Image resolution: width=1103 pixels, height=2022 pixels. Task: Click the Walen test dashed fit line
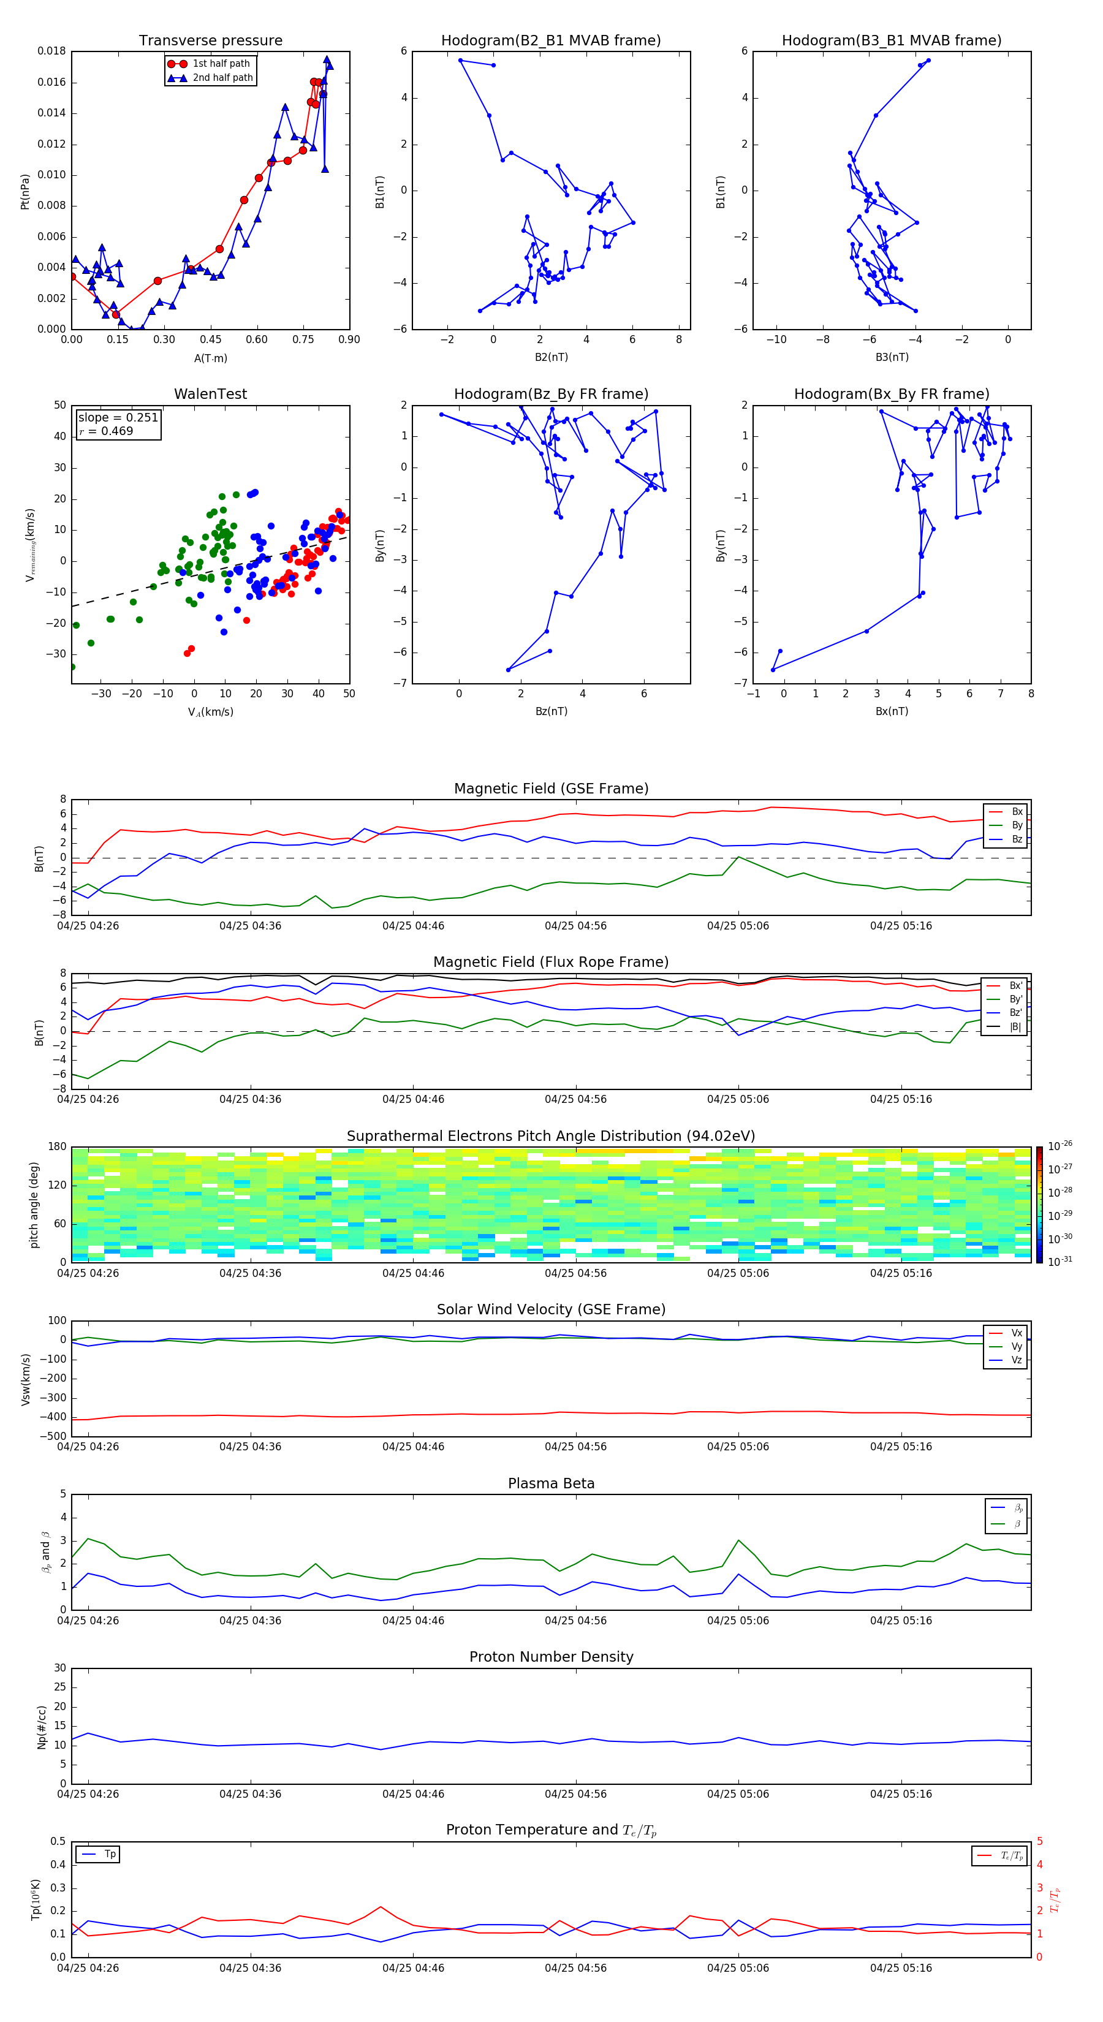(210, 572)
